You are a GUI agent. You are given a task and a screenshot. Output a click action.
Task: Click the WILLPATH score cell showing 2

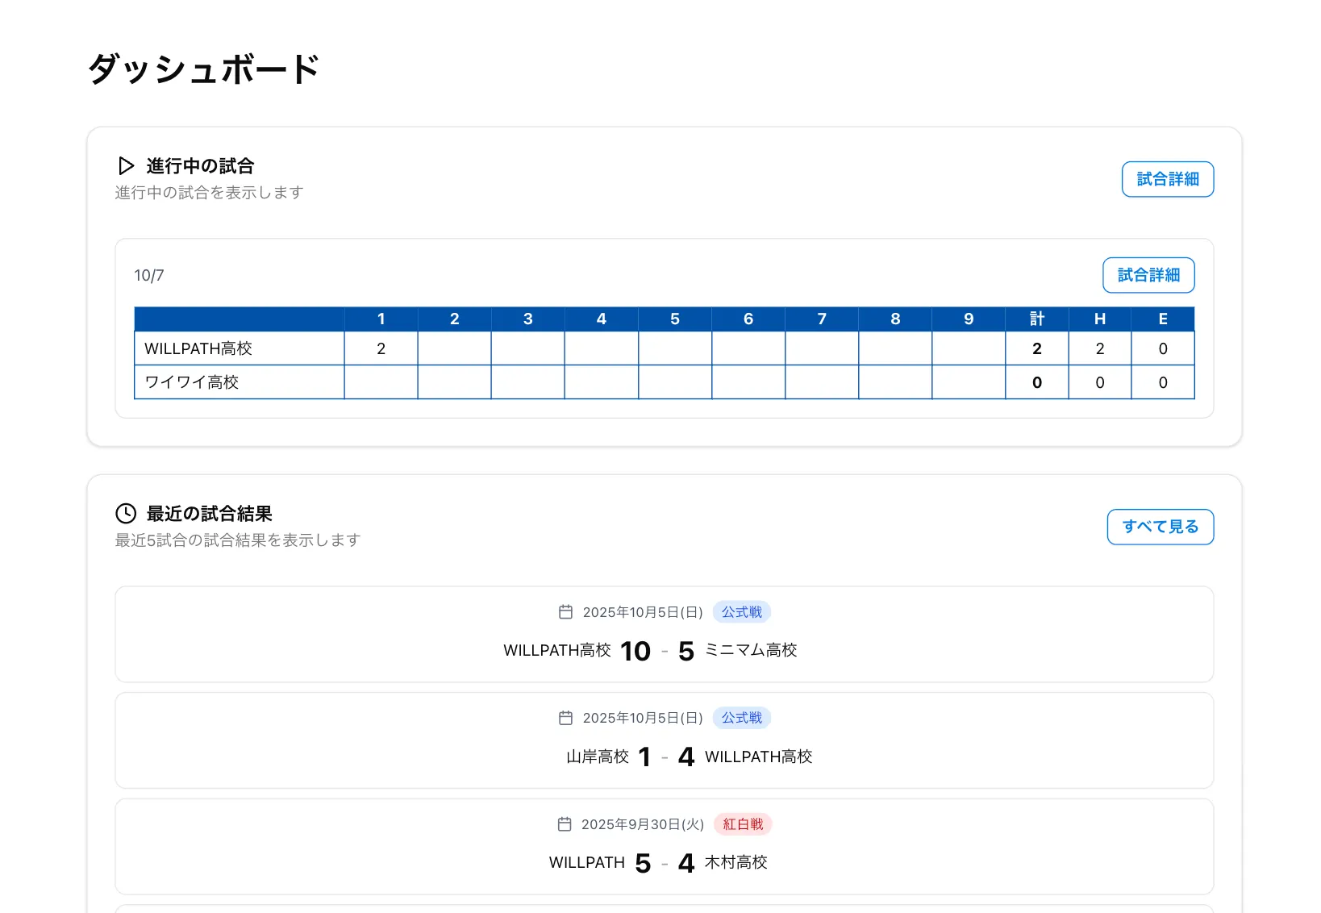pyautogui.click(x=381, y=348)
